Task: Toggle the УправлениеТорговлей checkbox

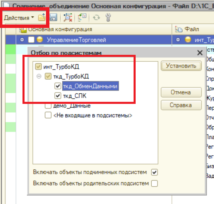Action: (x=31, y=40)
